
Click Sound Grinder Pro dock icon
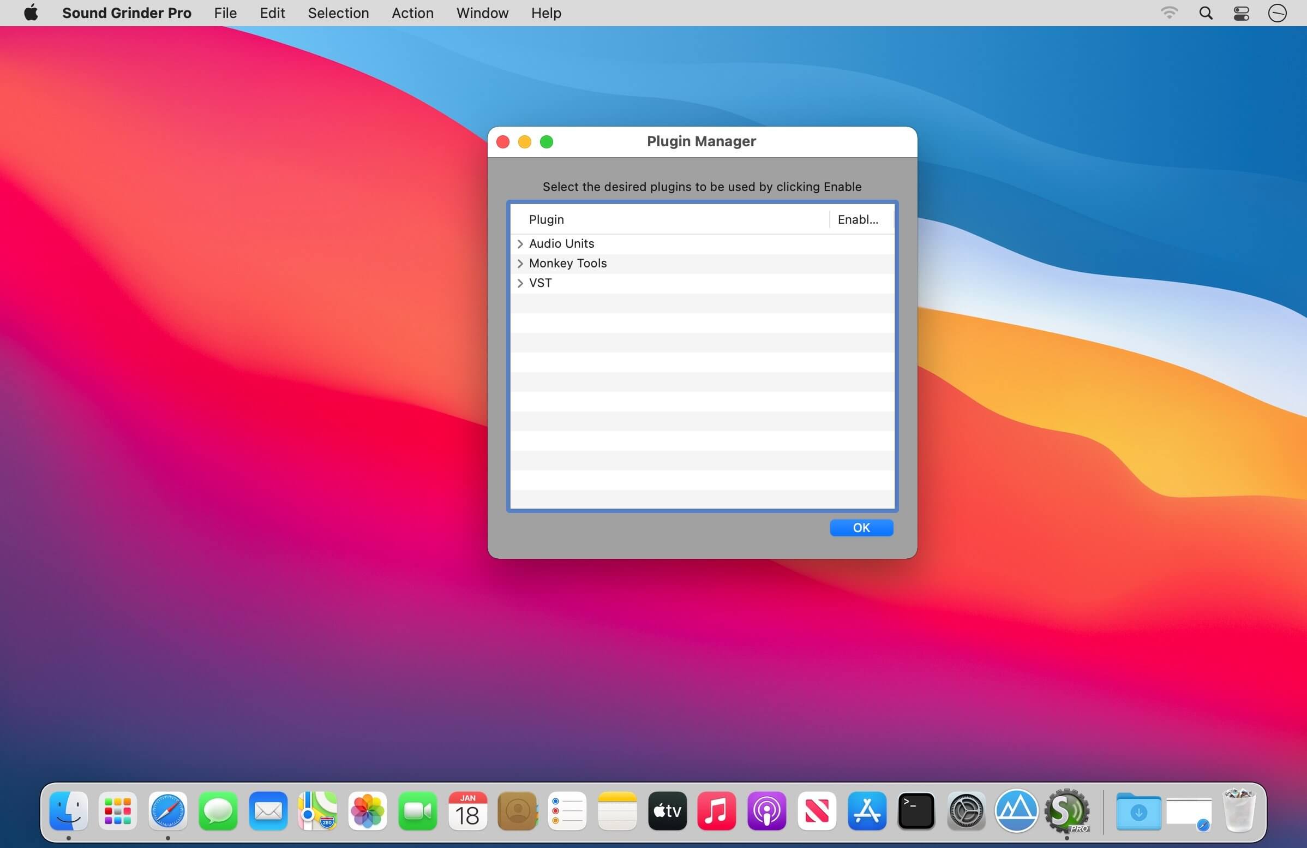pyautogui.click(x=1066, y=811)
